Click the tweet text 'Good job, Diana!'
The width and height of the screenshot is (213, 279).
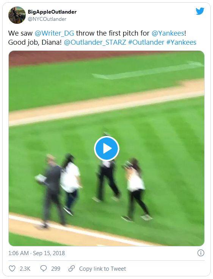pyautogui.click(x=35, y=42)
